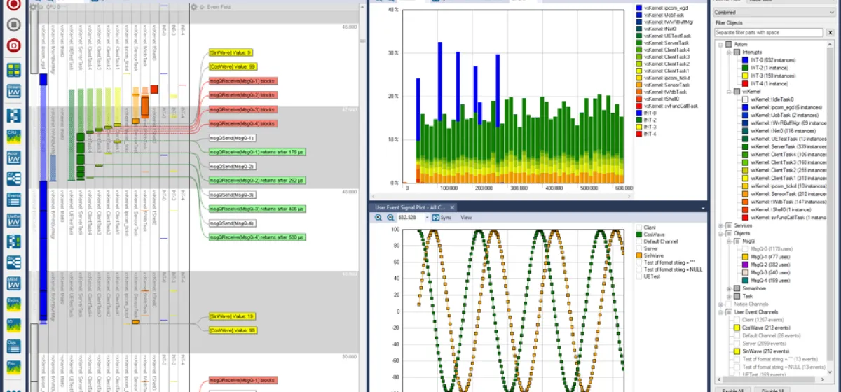The height and width of the screenshot is (392, 841).
Task: Click the [SinWave] Value: 9 event label
Action: coord(231,53)
